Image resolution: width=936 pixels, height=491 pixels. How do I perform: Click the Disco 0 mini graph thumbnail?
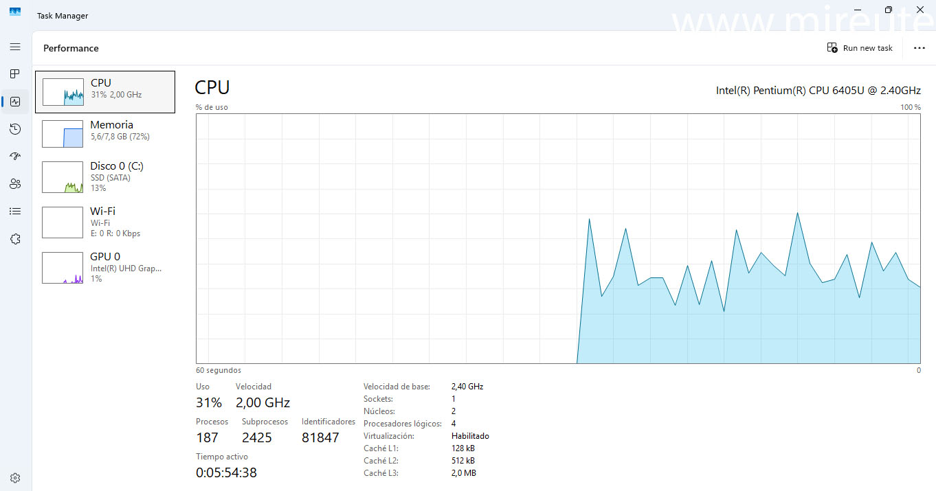tap(63, 179)
